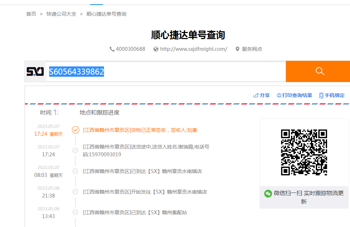Viewport: 350px width, 227px height.
Task: Click the 顺心捷达单号查询 page heading
Action: coord(188,35)
